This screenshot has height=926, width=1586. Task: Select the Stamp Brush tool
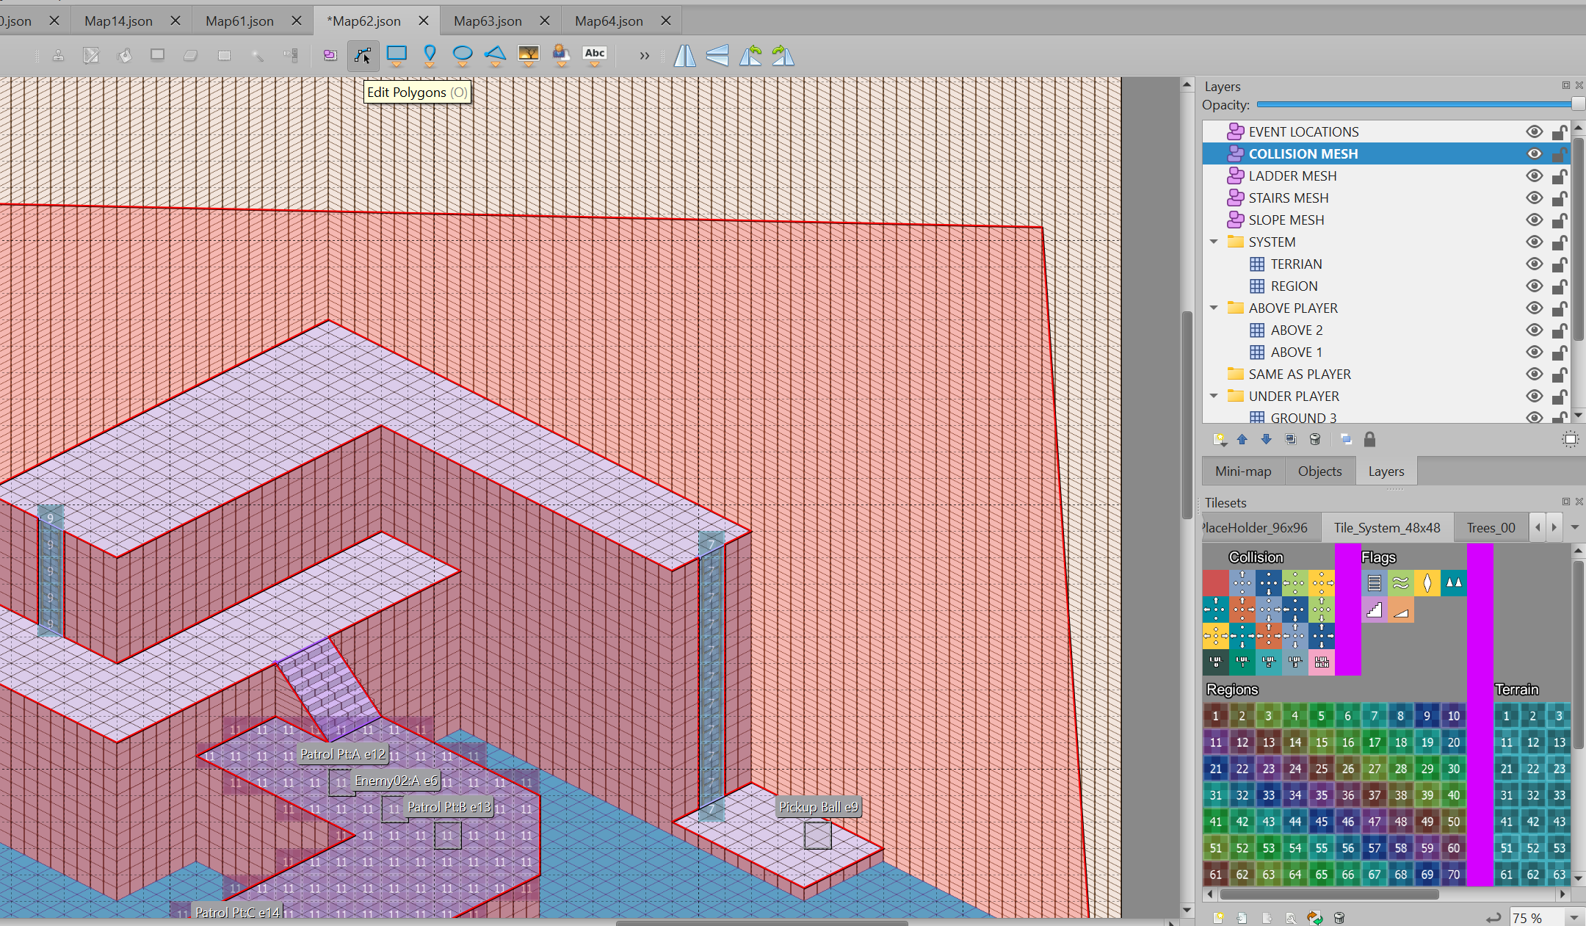58,55
